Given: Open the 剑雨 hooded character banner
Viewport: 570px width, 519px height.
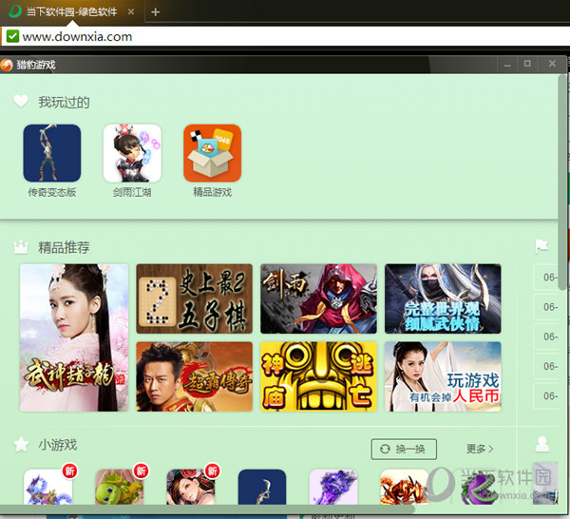Looking at the screenshot, I should [318, 299].
